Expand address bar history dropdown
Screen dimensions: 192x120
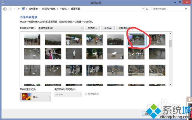point(143,9)
